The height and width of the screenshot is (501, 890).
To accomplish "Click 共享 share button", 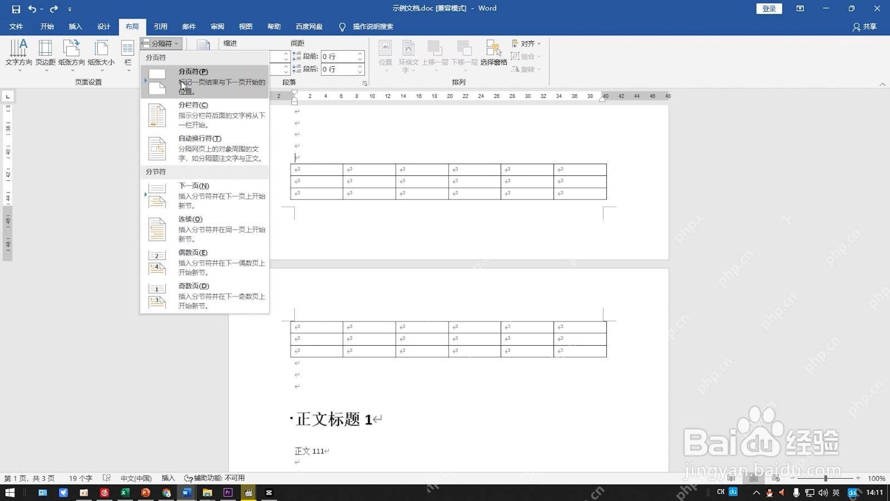I will (x=864, y=27).
